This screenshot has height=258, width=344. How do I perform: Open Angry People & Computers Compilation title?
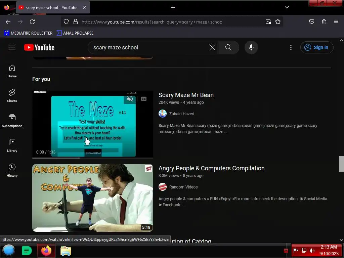212,168
